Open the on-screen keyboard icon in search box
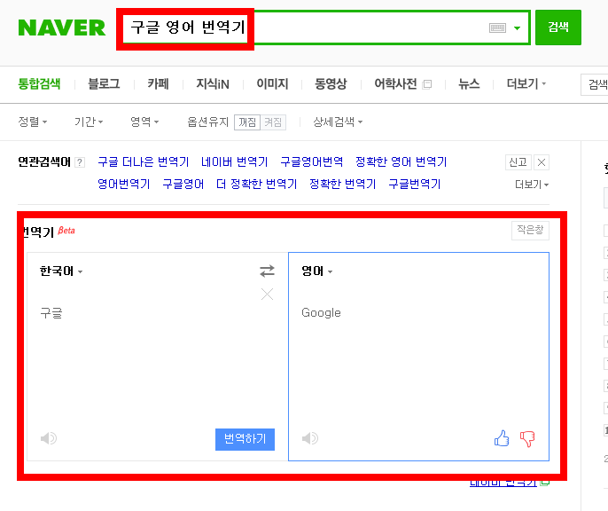Viewport: 608px width, 511px height. pyautogui.click(x=497, y=28)
